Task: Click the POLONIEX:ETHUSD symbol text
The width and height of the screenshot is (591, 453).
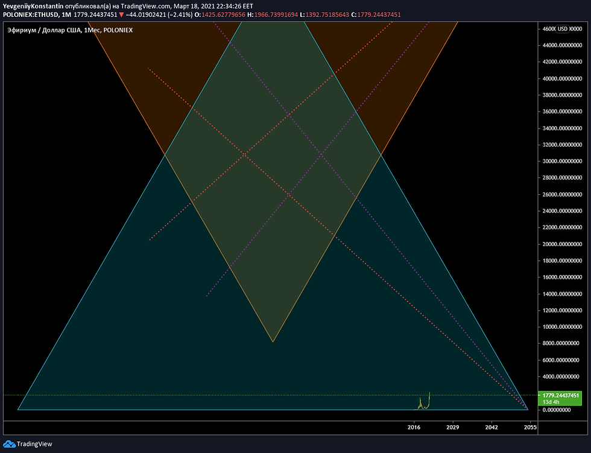Action: click(31, 14)
